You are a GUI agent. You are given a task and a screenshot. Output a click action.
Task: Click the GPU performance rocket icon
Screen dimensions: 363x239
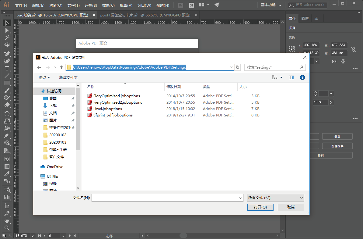point(217,5)
